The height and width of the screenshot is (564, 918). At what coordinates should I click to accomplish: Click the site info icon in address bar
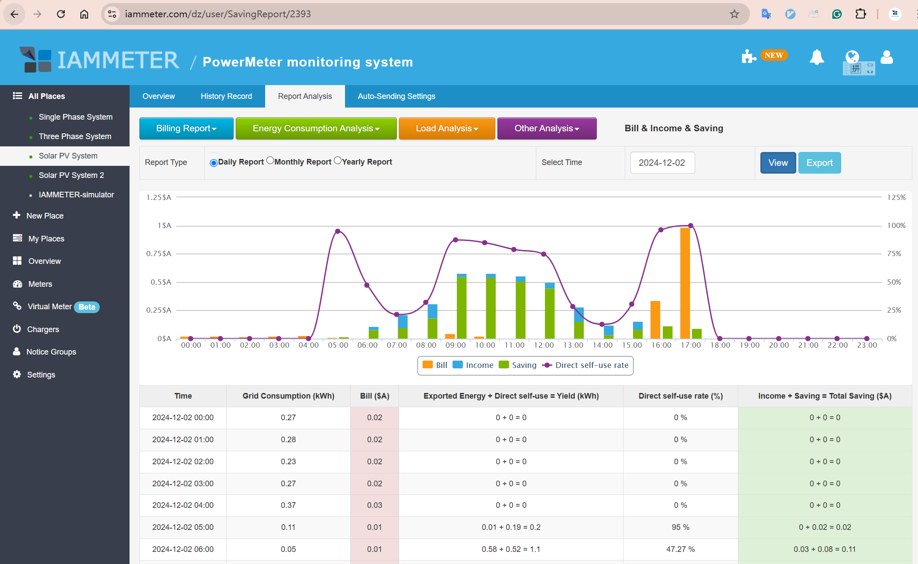[112, 14]
